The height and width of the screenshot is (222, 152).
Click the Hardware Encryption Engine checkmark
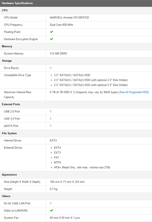pyautogui.click(x=51, y=39)
